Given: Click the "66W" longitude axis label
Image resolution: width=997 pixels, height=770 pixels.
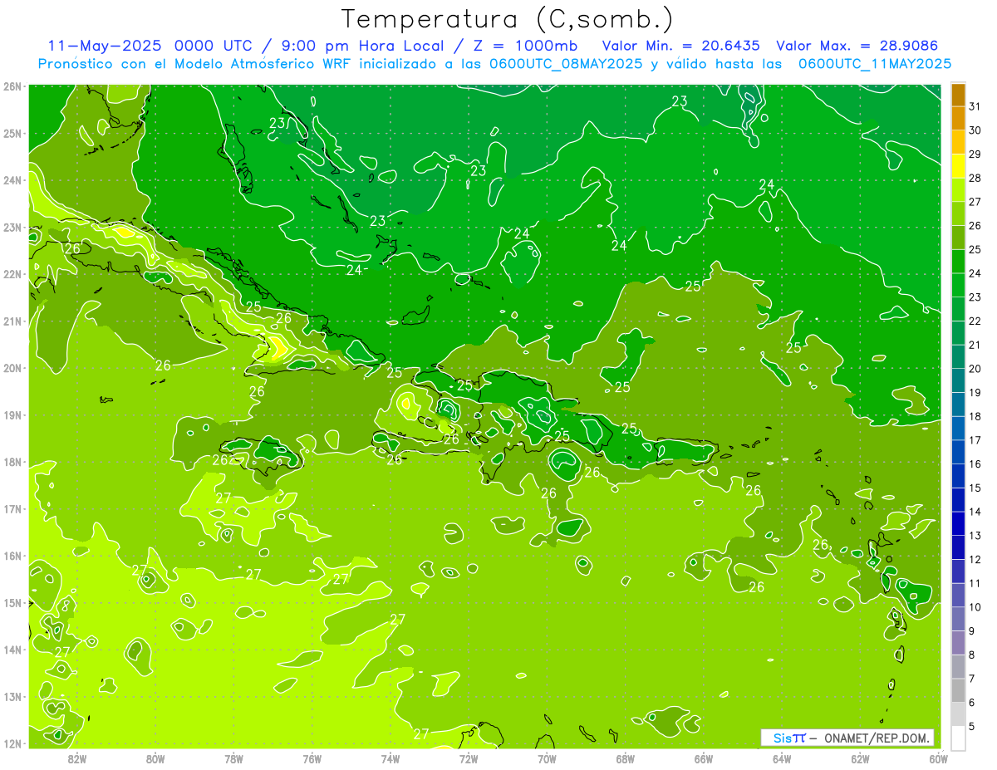Looking at the screenshot, I should pos(704,758).
